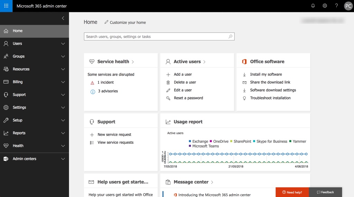
Task: Click the Need help? button
Action: 292,192
